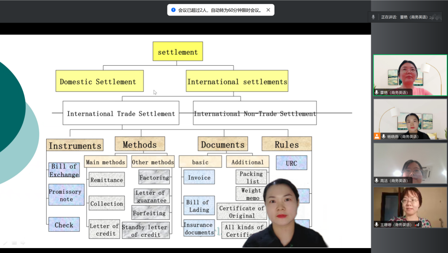448x253 pixels.
Task: Click the orange host icon beside 杨晓燕
Action: coord(377,136)
